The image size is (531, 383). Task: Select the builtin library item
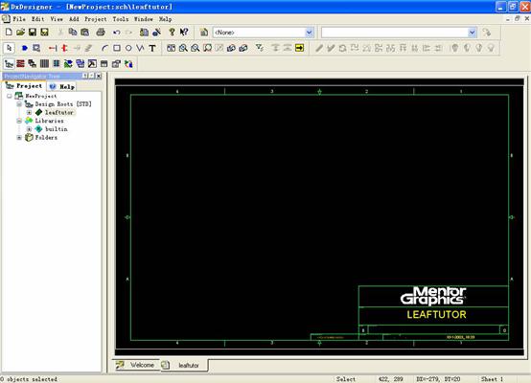[x=57, y=129]
